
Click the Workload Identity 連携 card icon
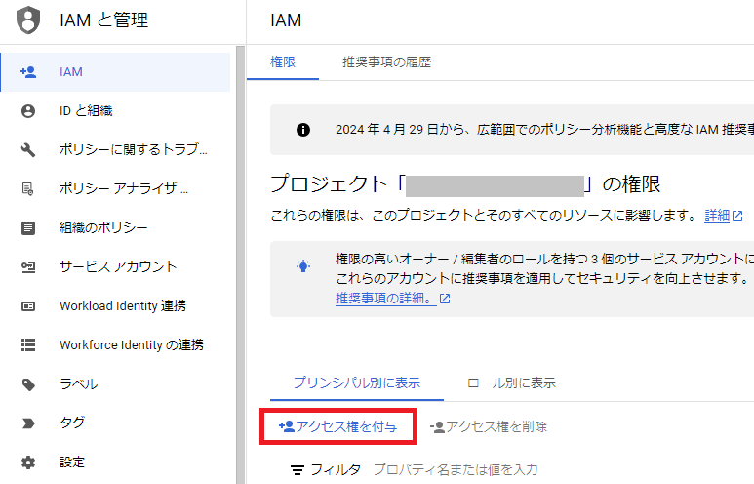coord(28,306)
